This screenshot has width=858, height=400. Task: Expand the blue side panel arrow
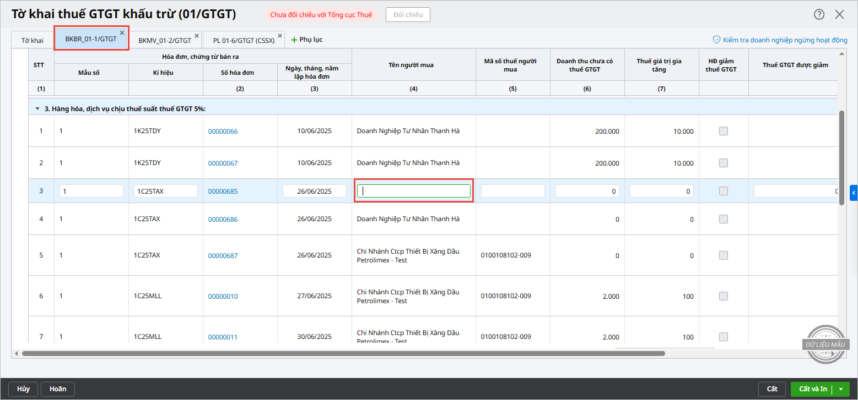[x=854, y=193]
